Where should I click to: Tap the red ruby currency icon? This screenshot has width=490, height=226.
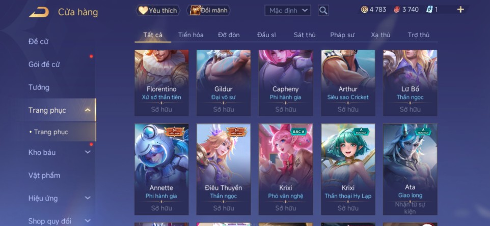(397, 10)
